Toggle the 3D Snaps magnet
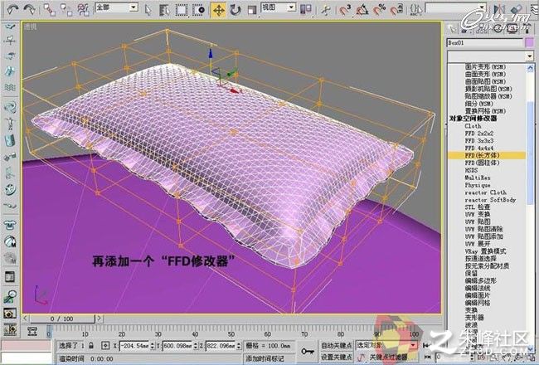Viewport: 539px width, 365px height. (x=345, y=10)
